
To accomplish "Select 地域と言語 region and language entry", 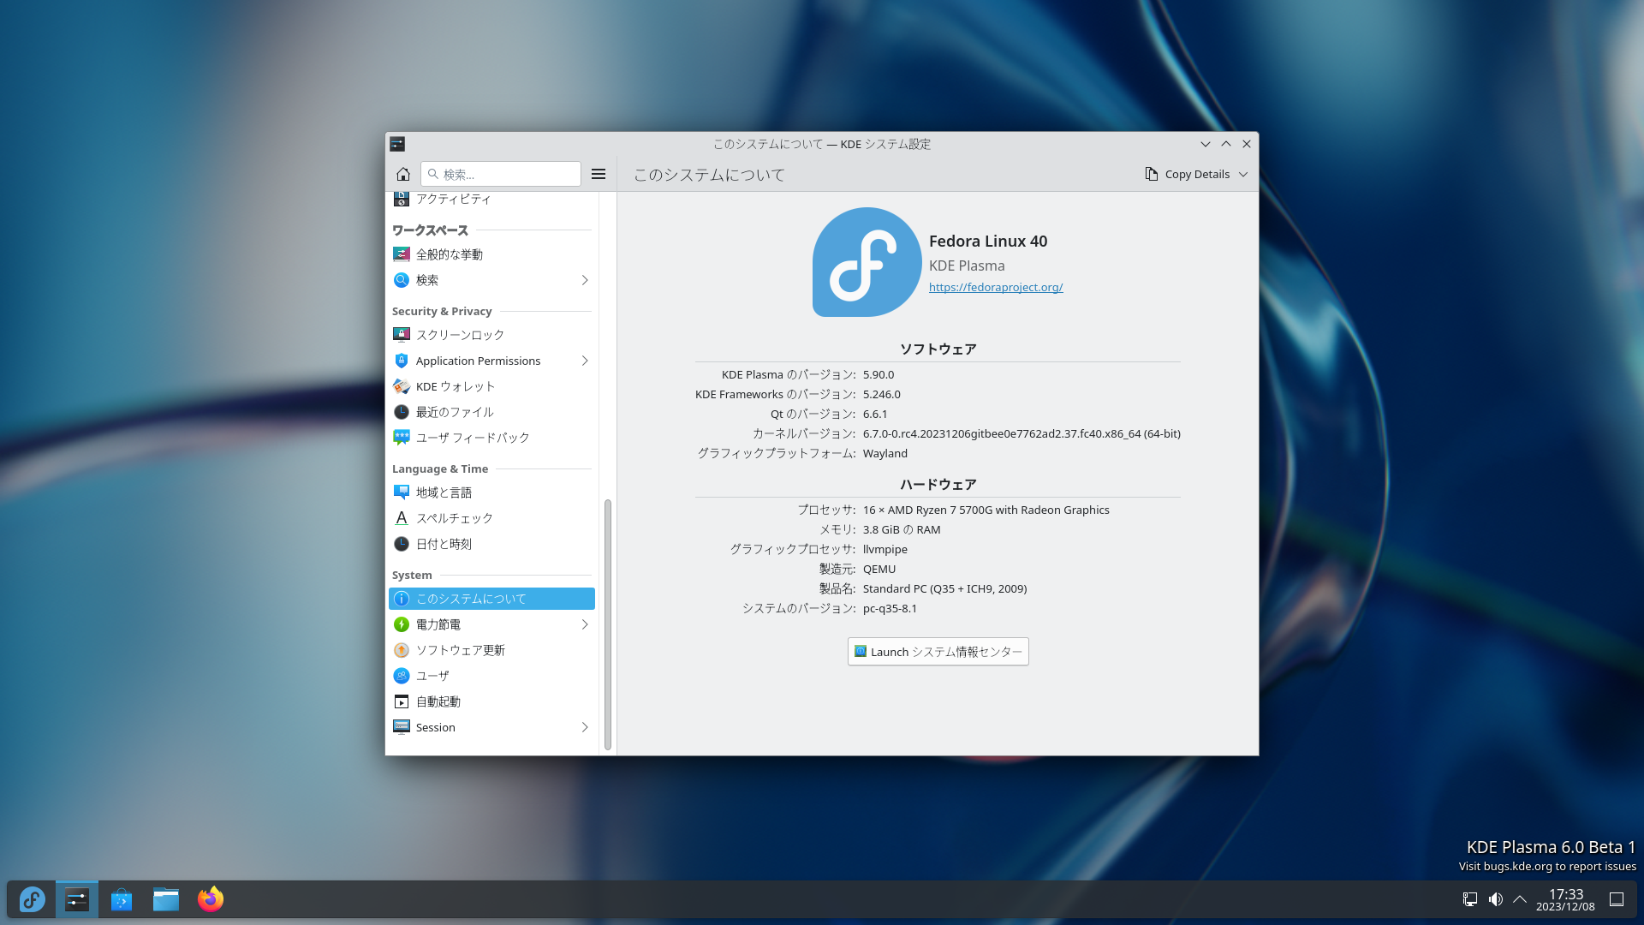I will [444, 492].
